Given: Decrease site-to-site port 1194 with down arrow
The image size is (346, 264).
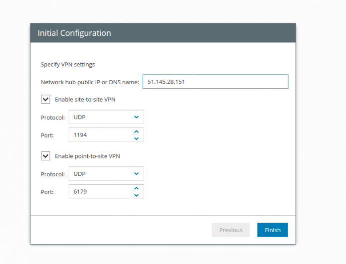Looking at the screenshot, I should [x=137, y=138].
